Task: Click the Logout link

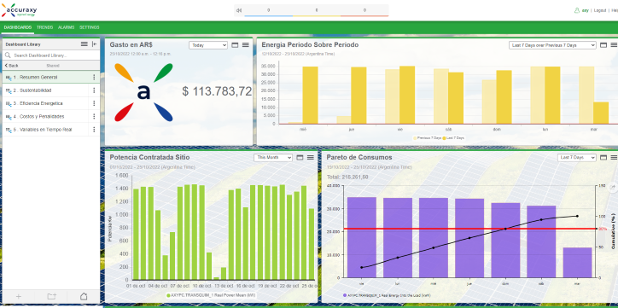Action: pyautogui.click(x=600, y=10)
